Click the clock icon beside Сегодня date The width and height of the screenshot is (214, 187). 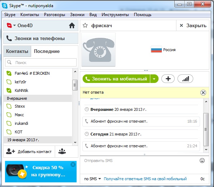pos(87,134)
